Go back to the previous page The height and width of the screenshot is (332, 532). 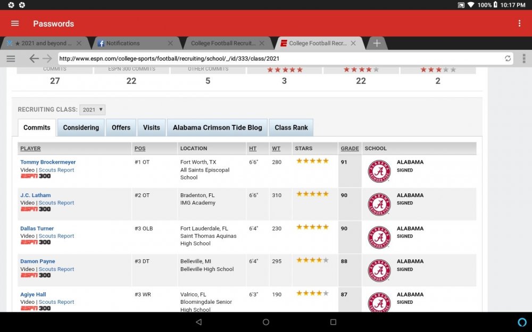point(34,58)
